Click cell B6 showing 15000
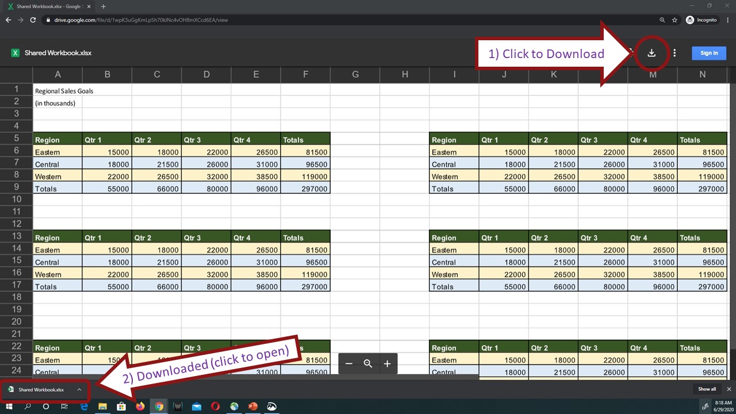 pos(107,152)
